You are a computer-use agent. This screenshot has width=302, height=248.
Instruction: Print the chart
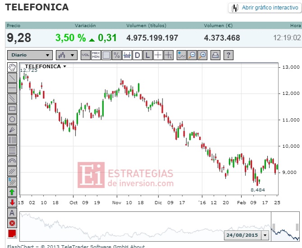click(x=215, y=55)
